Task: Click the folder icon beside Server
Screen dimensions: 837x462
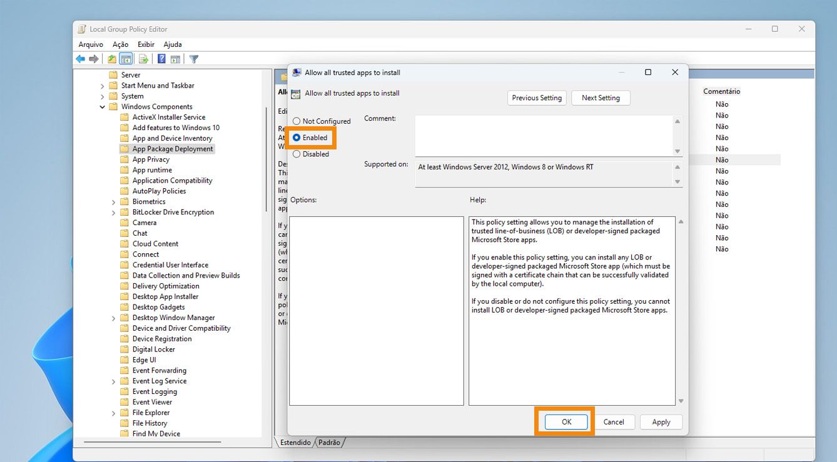Action: (x=113, y=75)
